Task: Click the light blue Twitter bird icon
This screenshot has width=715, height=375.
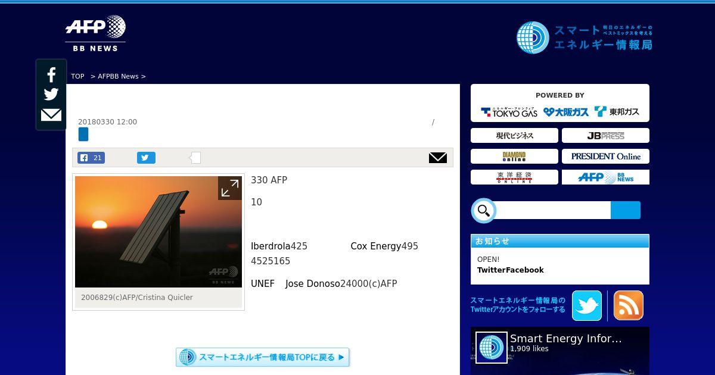Action: coord(587,305)
